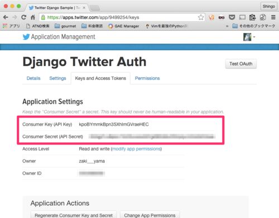Viewport: 279px width, 218px height.
Task: Click the Test OAuth button
Action: [241, 64]
